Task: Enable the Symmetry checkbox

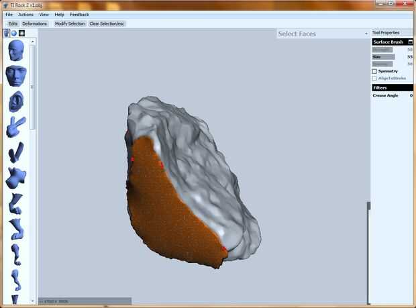Action: (374, 71)
